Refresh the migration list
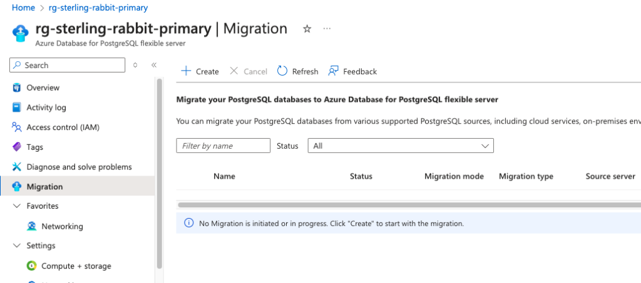The width and height of the screenshot is (641, 283). 297,71
